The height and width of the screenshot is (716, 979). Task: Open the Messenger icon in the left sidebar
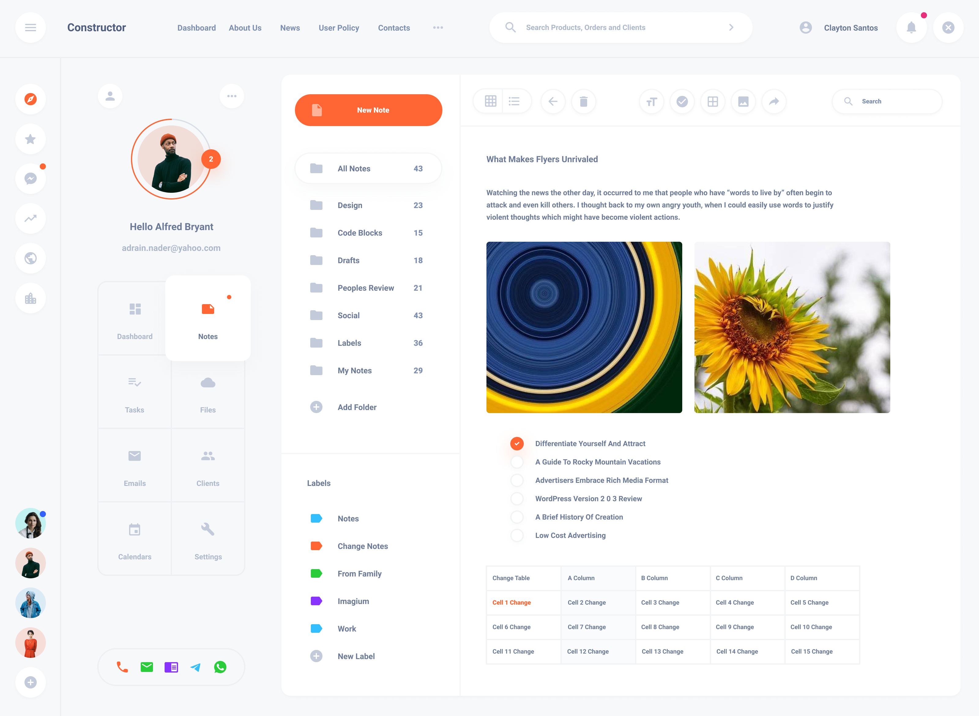30,179
